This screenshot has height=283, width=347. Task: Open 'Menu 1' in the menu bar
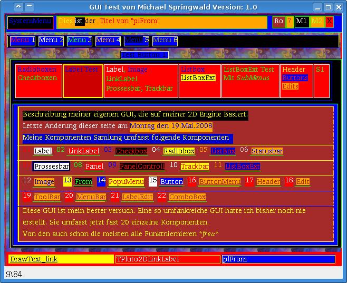click(x=23, y=41)
